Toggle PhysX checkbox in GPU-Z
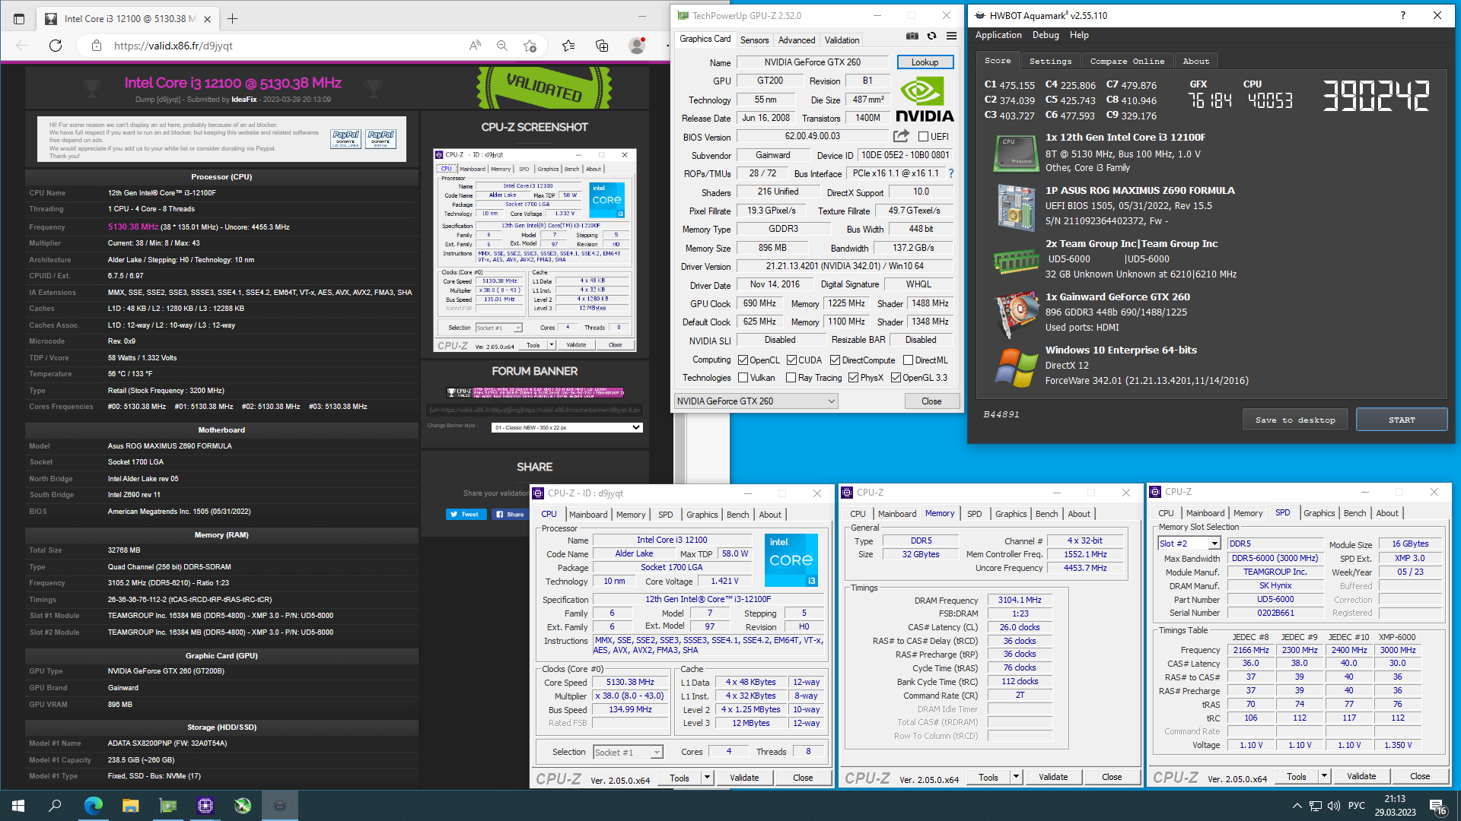The image size is (1461, 821). point(853,378)
